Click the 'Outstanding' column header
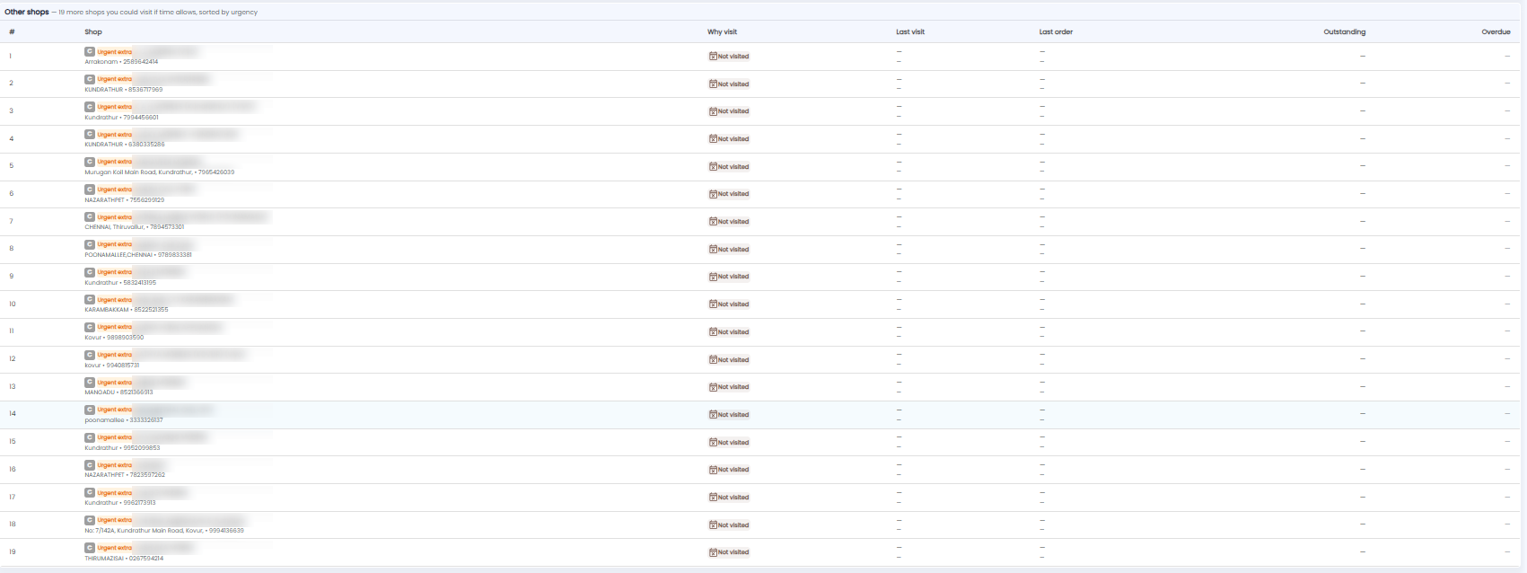 click(1345, 31)
